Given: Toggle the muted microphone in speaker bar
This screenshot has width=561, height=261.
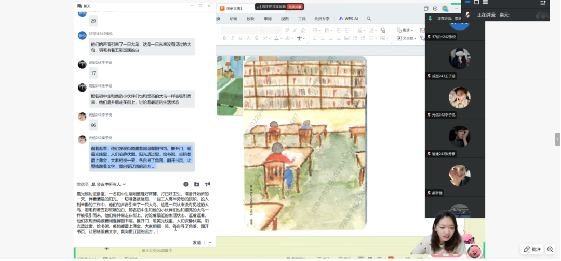Looking at the screenshot, I should [x=468, y=15].
